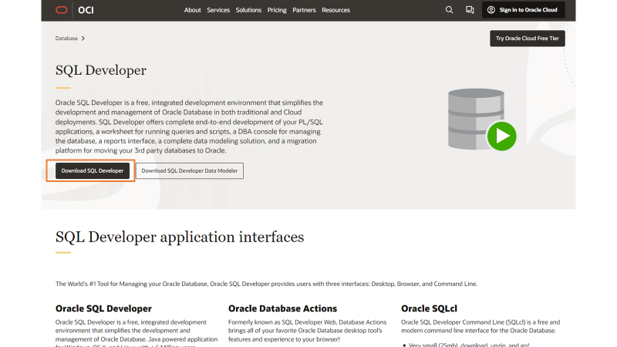This screenshot has height=347, width=617.
Task: Click Try Oracle Cloud Free Tier
Action: point(528,38)
